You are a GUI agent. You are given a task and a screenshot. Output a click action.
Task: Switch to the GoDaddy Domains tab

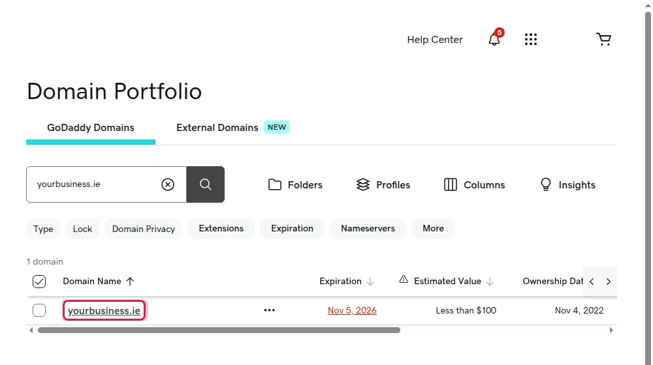[x=91, y=128]
